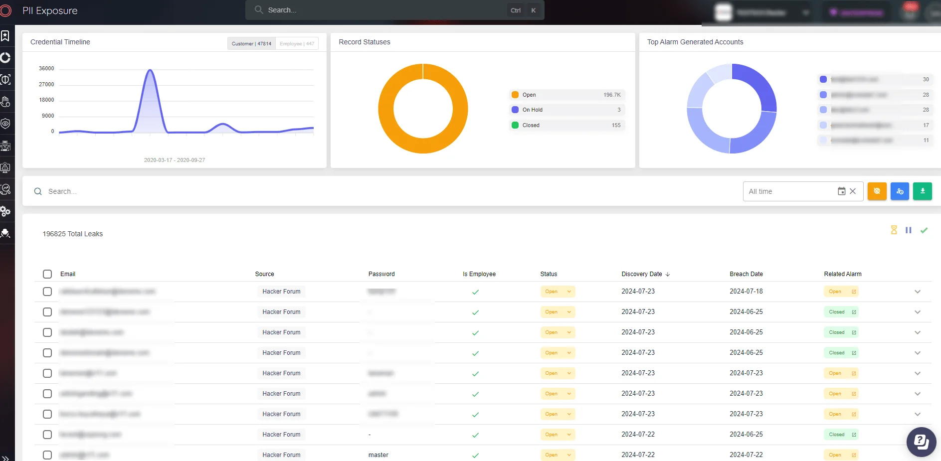Click the hooded hacker icon in the sidebar
The image size is (941, 461).
(5, 233)
